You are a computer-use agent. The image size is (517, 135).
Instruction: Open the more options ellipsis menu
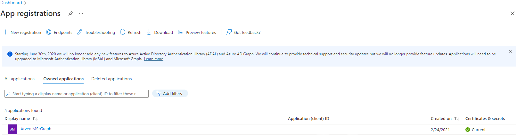pyautogui.click(x=81, y=13)
